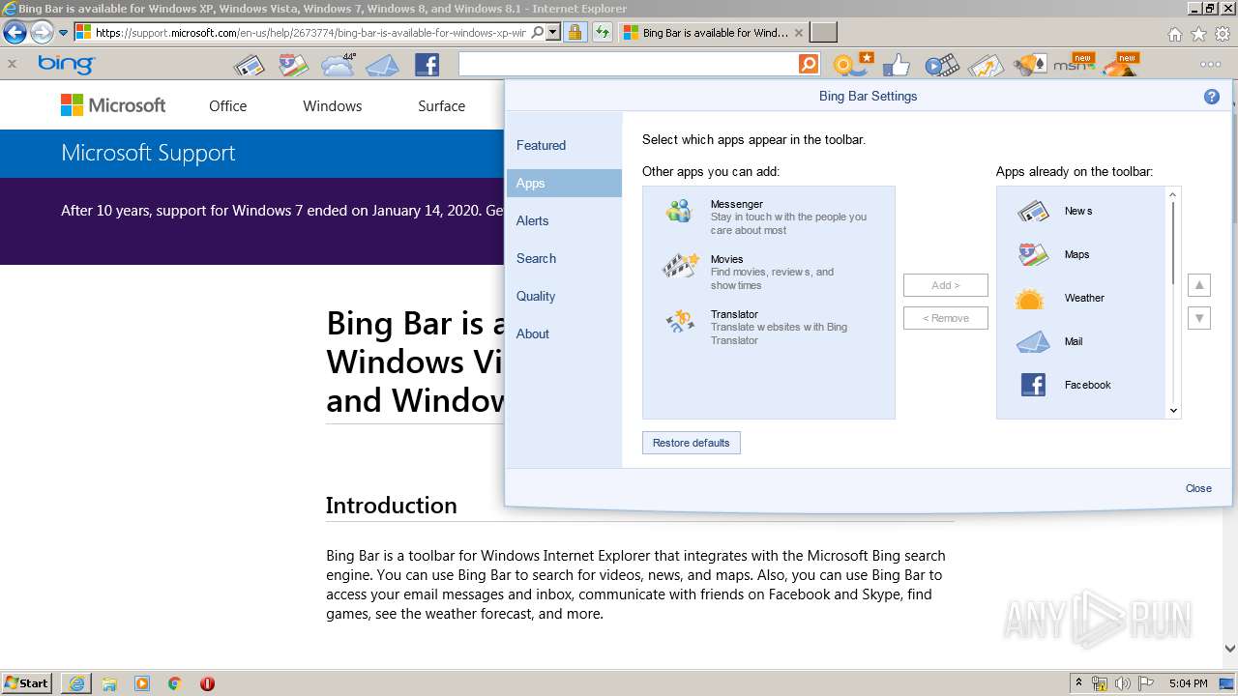Select the Movies app icon in list
The width and height of the screenshot is (1238, 696).
tap(680, 265)
